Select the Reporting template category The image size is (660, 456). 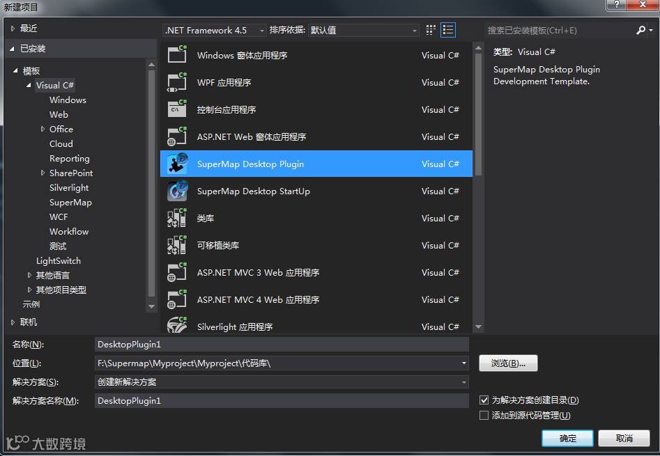(x=70, y=159)
